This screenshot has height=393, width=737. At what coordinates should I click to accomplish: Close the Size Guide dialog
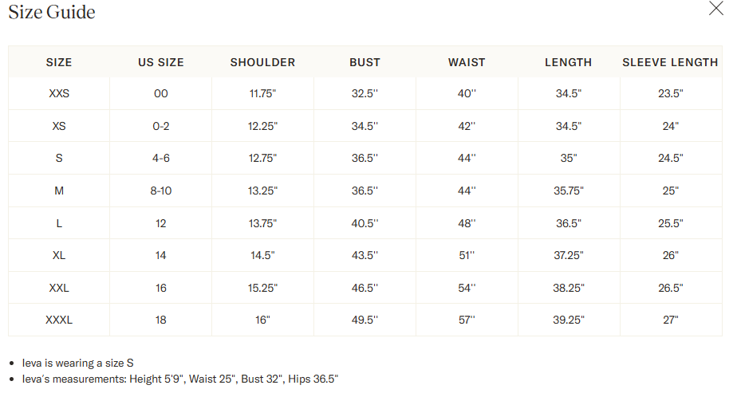pos(715,9)
